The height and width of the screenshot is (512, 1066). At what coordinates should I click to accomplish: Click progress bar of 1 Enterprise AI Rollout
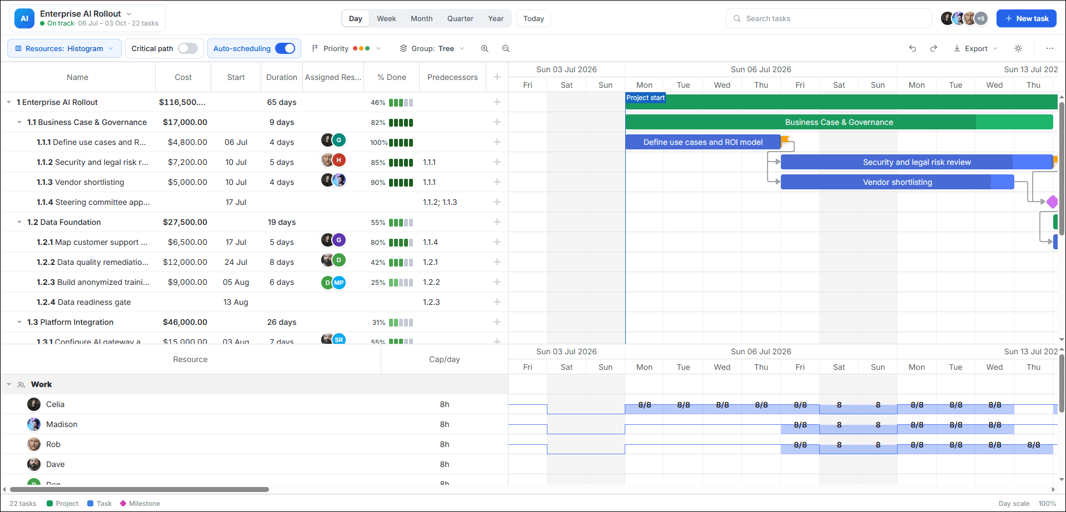coord(401,102)
